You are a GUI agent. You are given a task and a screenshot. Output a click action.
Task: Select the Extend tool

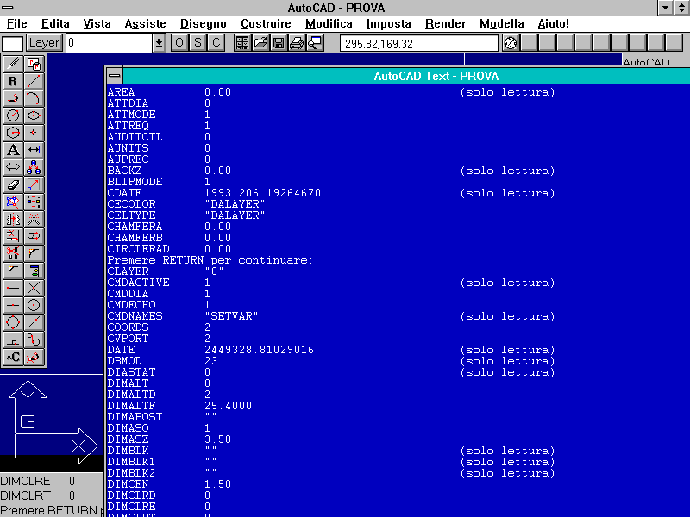click(13, 236)
